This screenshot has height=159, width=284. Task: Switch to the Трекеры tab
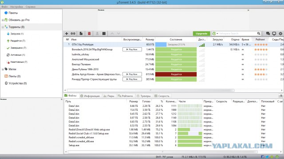pyautogui.click(x=144, y=96)
